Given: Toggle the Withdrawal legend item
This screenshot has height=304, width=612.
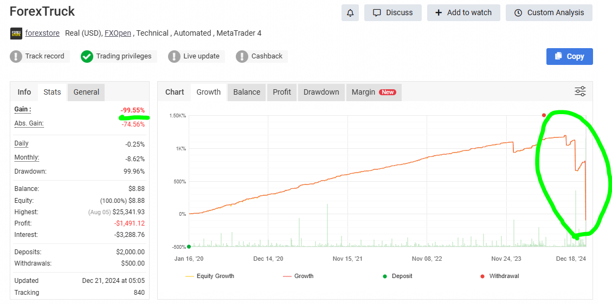Looking at the screenshot, I should pyautogui.click(x=499, y=276).
